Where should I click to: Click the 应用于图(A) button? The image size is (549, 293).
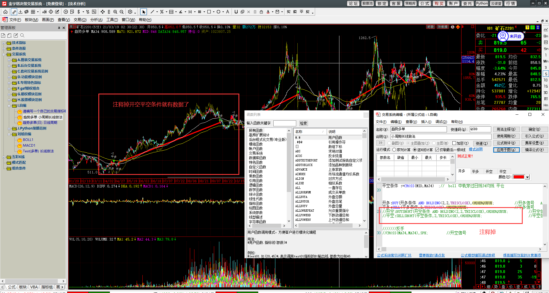click(x=506, y=150)
